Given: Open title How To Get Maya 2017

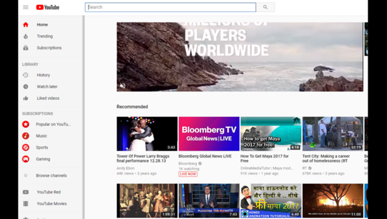Looking at the screenshot, I should [264, 159].
